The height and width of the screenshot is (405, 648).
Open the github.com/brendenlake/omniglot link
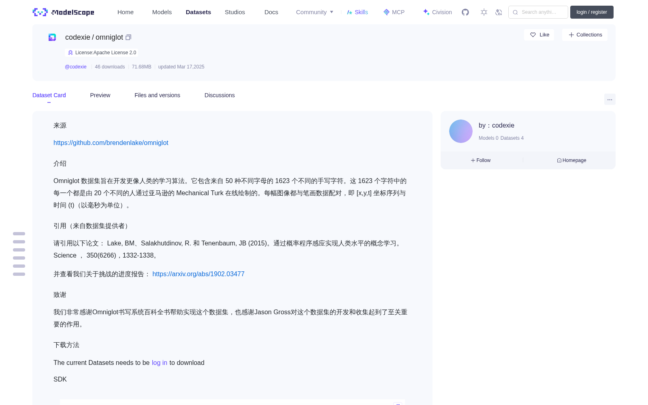(x=111, y=143)
